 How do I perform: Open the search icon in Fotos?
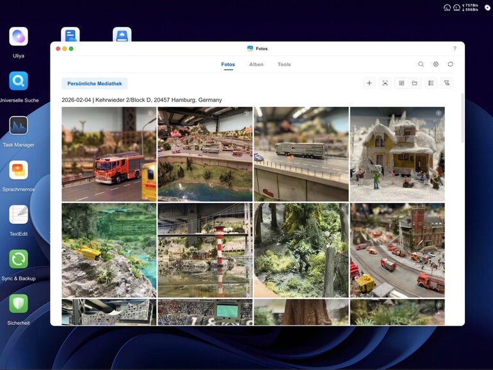[x=421, y=64]
